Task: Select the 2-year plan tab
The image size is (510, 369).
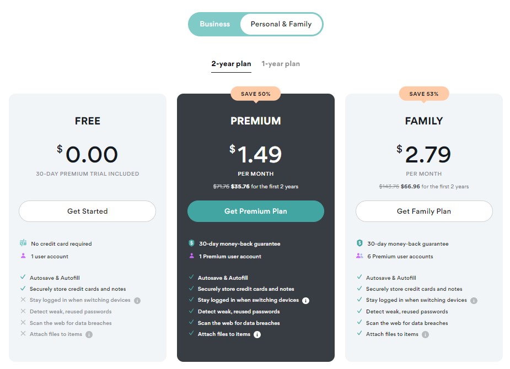Action: pos(231,64)
